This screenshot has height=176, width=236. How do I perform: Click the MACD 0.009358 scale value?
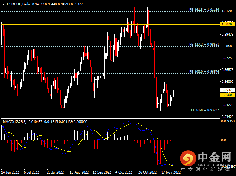pyautogui.click(x=227, y=121)
